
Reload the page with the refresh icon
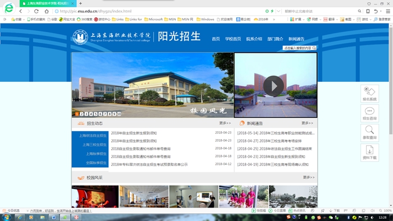pos(36,11)
